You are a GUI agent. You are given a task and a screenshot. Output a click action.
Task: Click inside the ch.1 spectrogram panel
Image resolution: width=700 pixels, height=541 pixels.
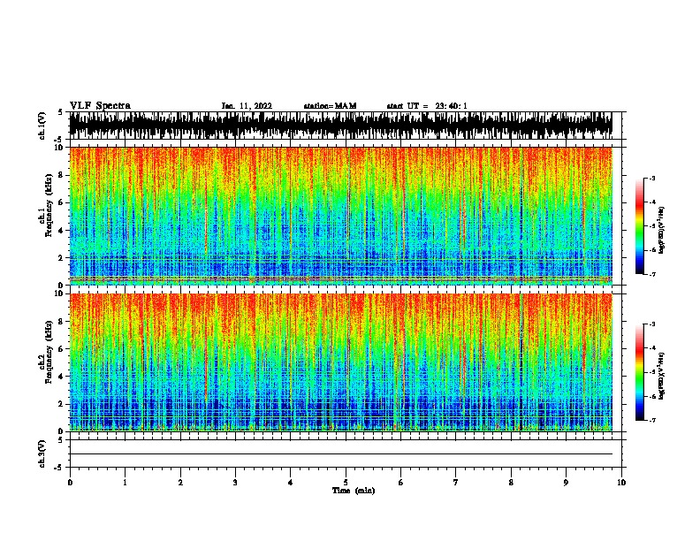(x=340, y=216)
